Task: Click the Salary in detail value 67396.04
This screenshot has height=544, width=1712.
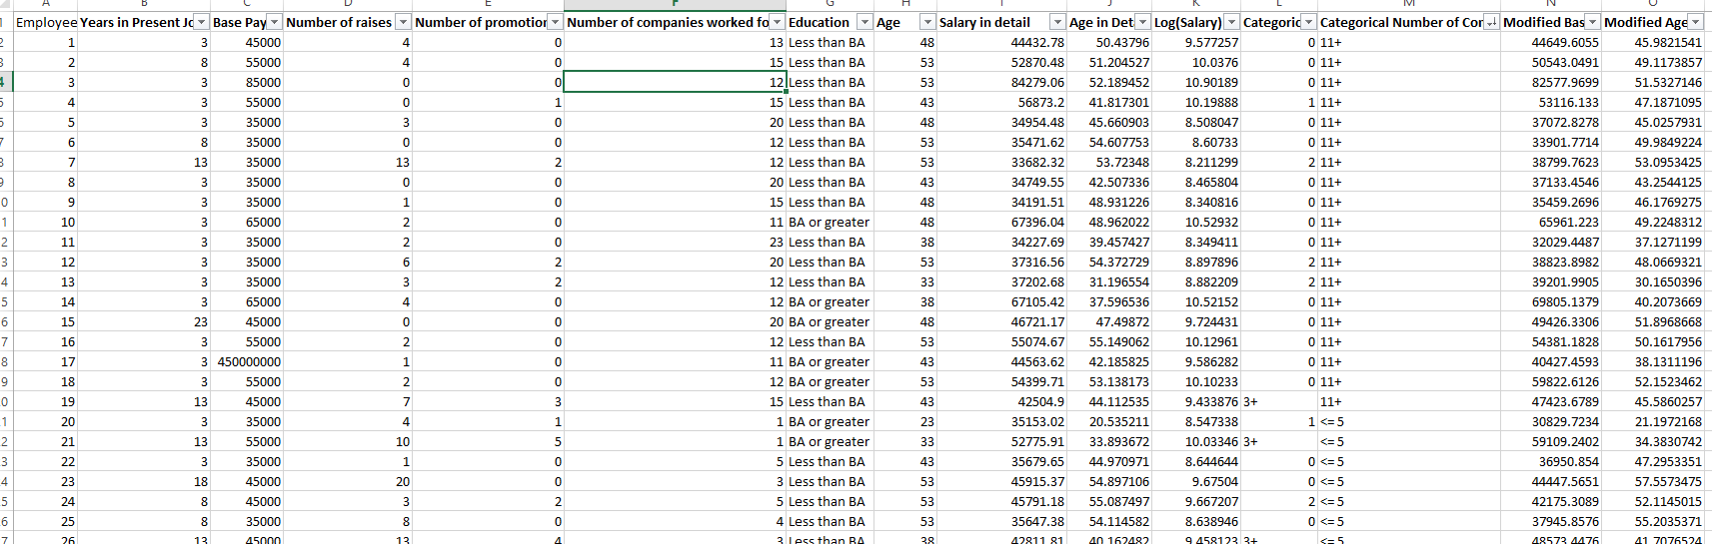Action: (1001, 222)
